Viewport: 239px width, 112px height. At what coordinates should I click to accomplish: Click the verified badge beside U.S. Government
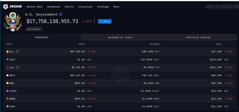tap(61, 14)
